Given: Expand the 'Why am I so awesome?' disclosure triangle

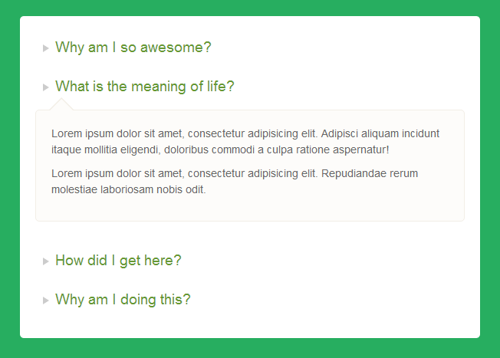Looking at the screenshot, I should [45, 48].
